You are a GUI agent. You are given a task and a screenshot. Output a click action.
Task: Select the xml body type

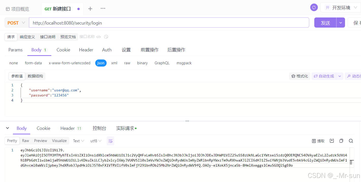[114, 63]
